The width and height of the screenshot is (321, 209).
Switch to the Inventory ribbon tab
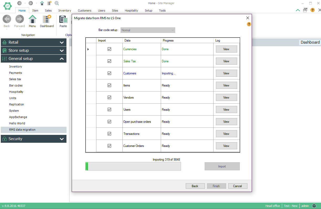tap(65, 11)
